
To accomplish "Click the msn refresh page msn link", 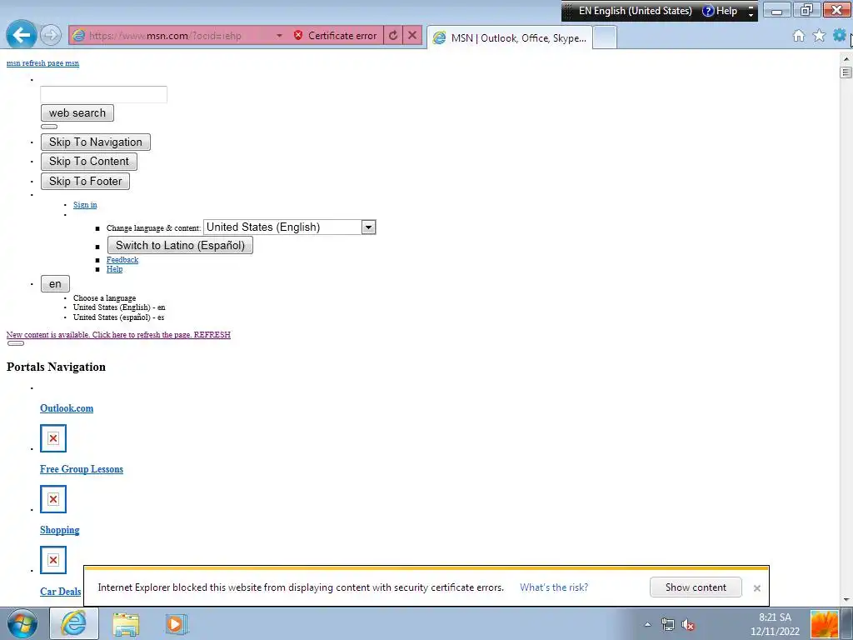I will click(43, 63).
